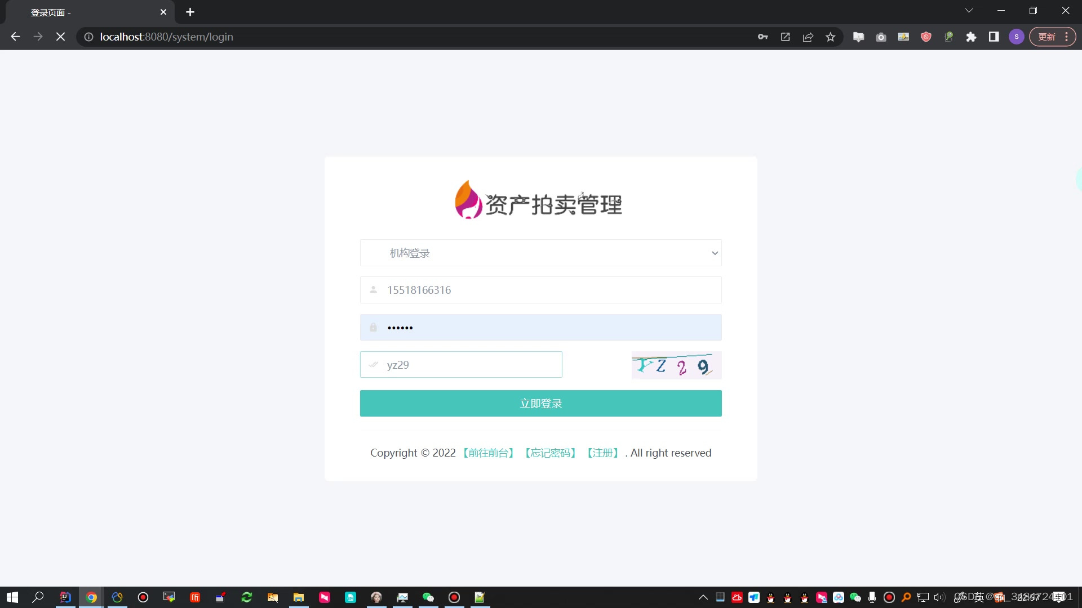Open the tab search chevron in title bar
1082x608 pixels.
tap(969, 11)
